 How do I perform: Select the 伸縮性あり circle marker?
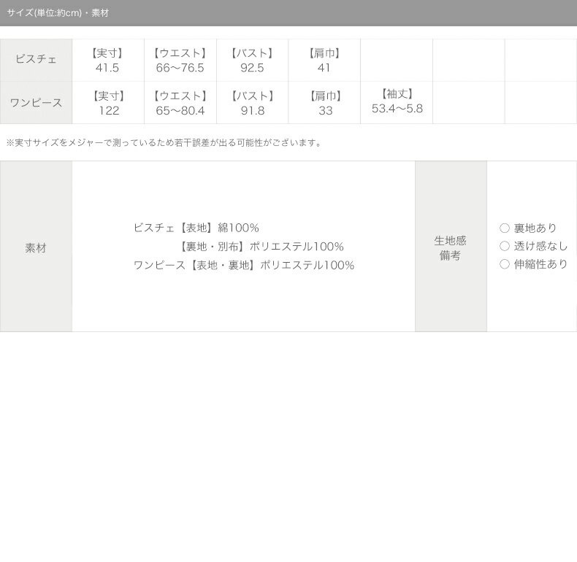click(505, 263)
